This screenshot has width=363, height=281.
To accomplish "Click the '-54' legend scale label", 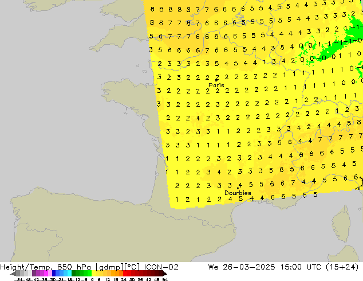I will tap(18, 280).
